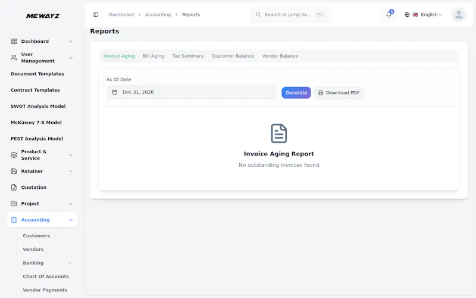Image resolution: width=476 pixels, height=298 pixels.
Task: Open the notifications bell
Action: coord(389,14)
